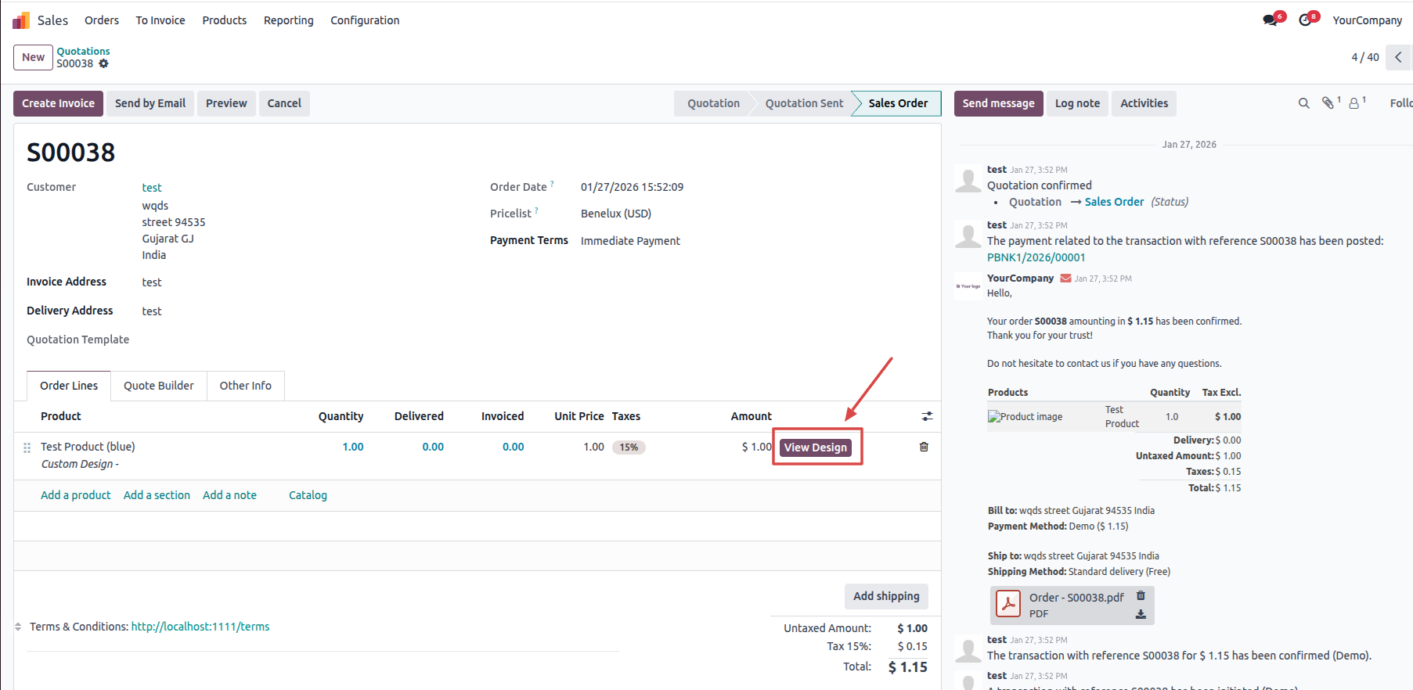Go to the previous record arrow
The height and width of the screenshot is (690, 1413).
1398,57
